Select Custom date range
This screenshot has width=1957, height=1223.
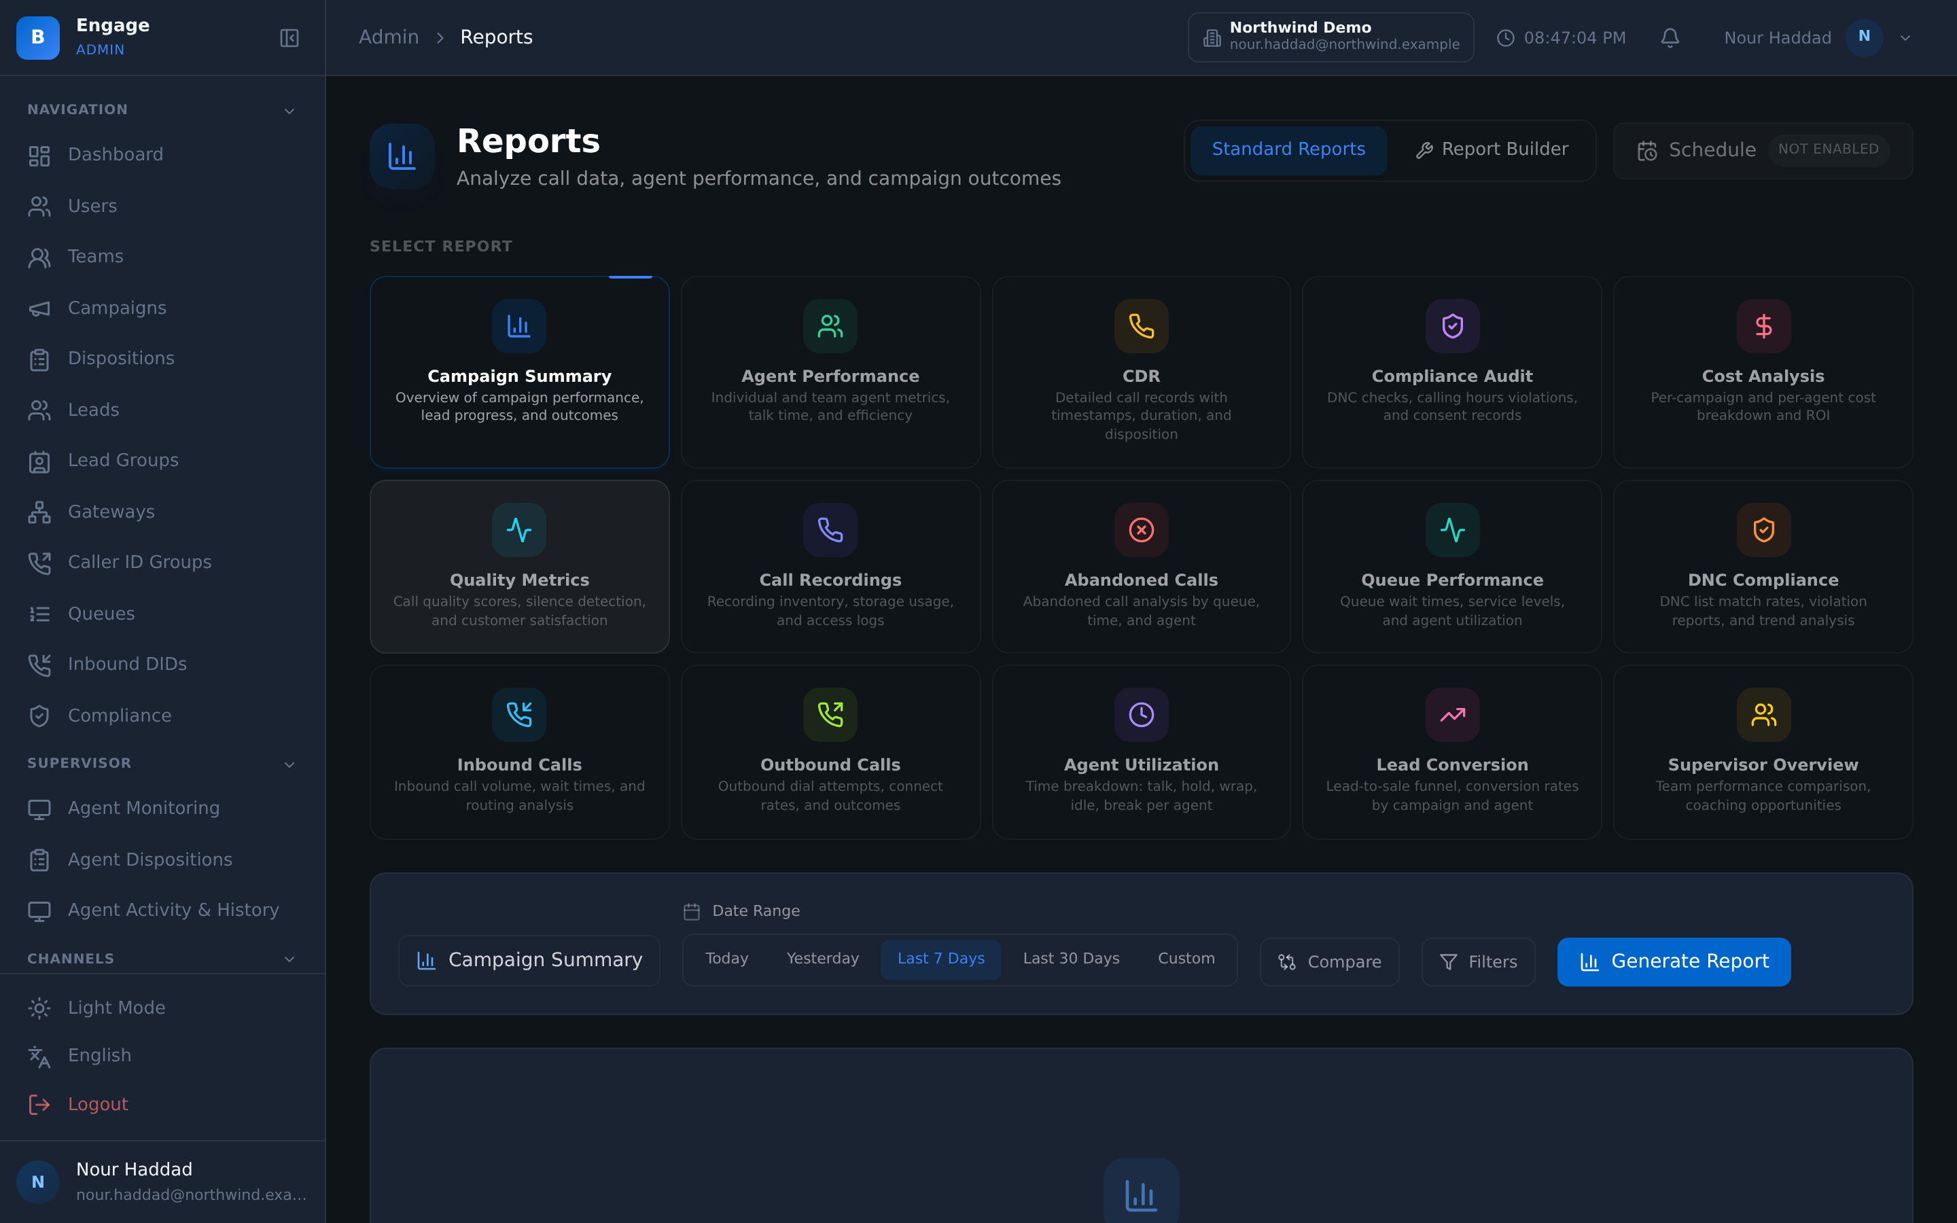(x=1186, y=959)
